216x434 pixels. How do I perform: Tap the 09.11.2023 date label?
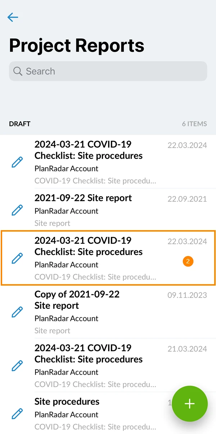[x=187, y=295]
